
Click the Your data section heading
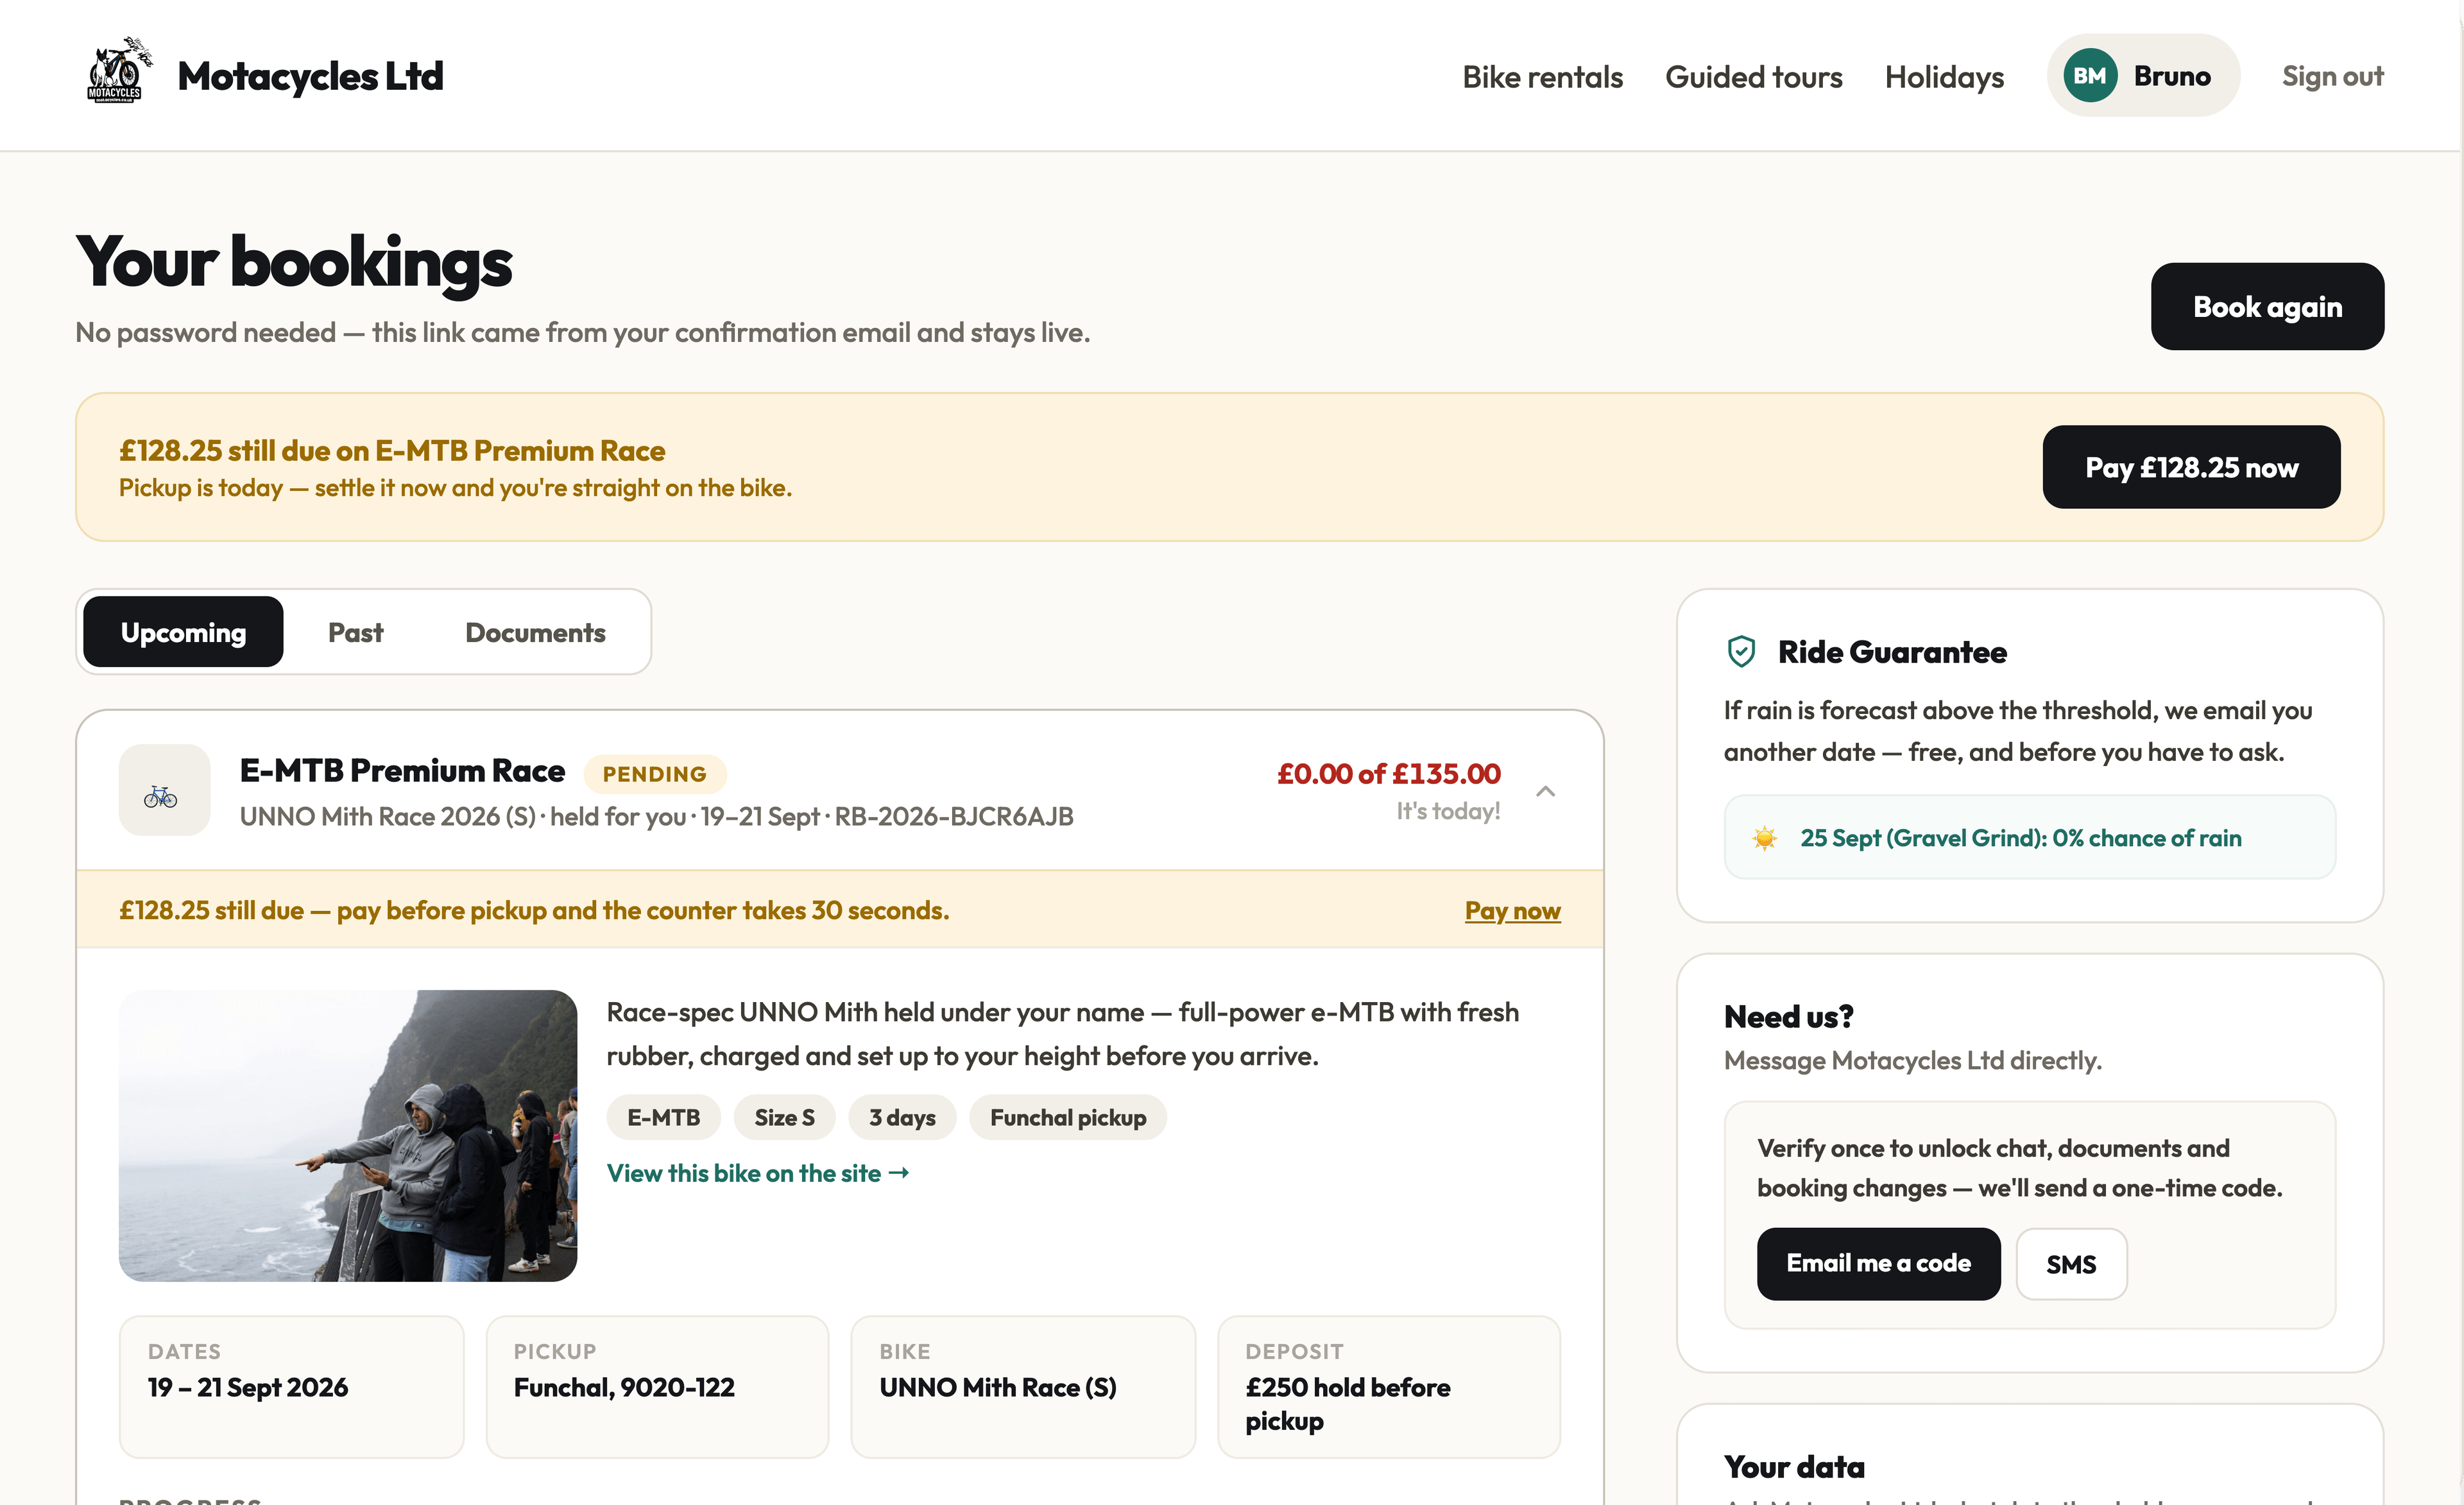coord(1794,1467)
